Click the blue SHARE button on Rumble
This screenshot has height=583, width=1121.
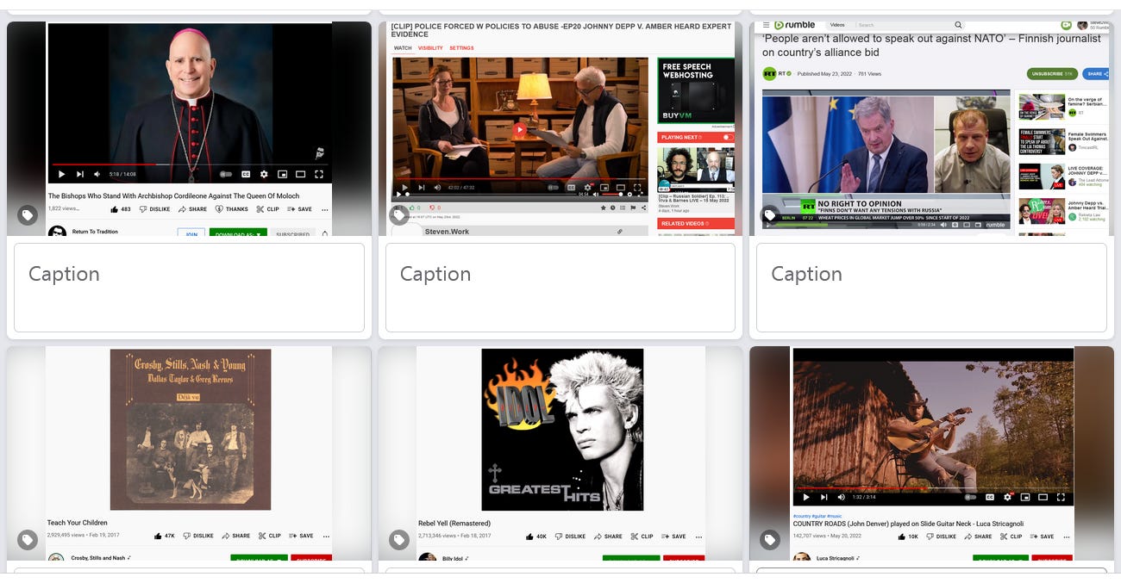(x=1095, y=74)
